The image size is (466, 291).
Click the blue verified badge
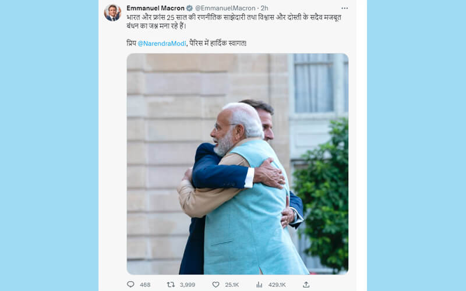[189, 8]
